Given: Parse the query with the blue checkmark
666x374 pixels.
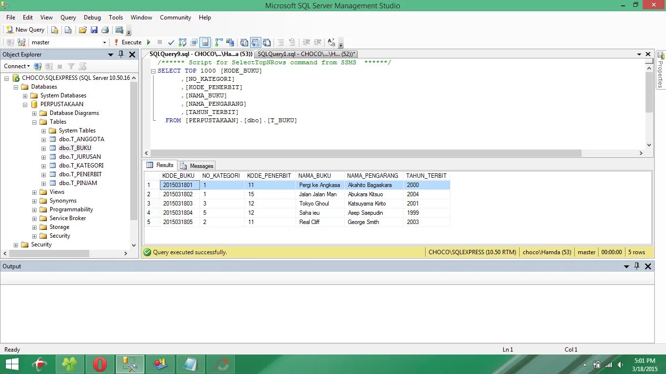Looking at the screenshot, I should pos(171,42).
